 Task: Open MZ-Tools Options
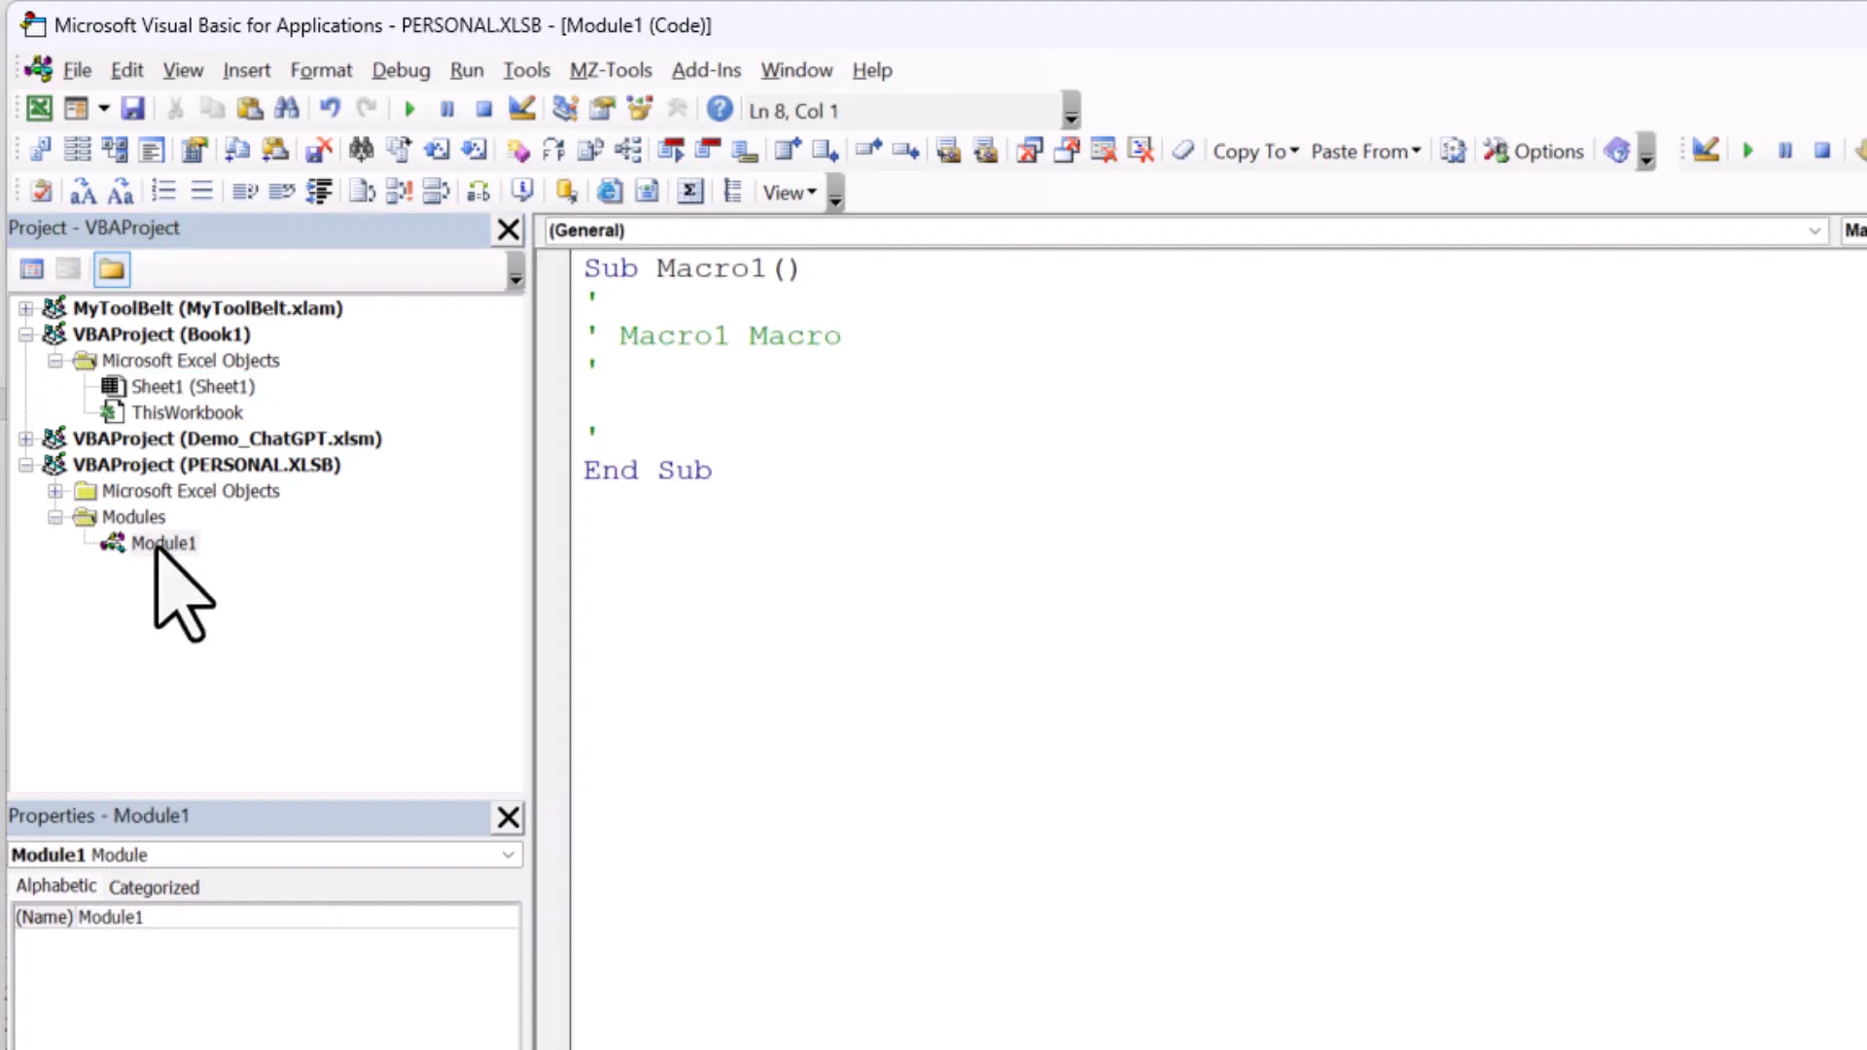(x=1534, y=151)
